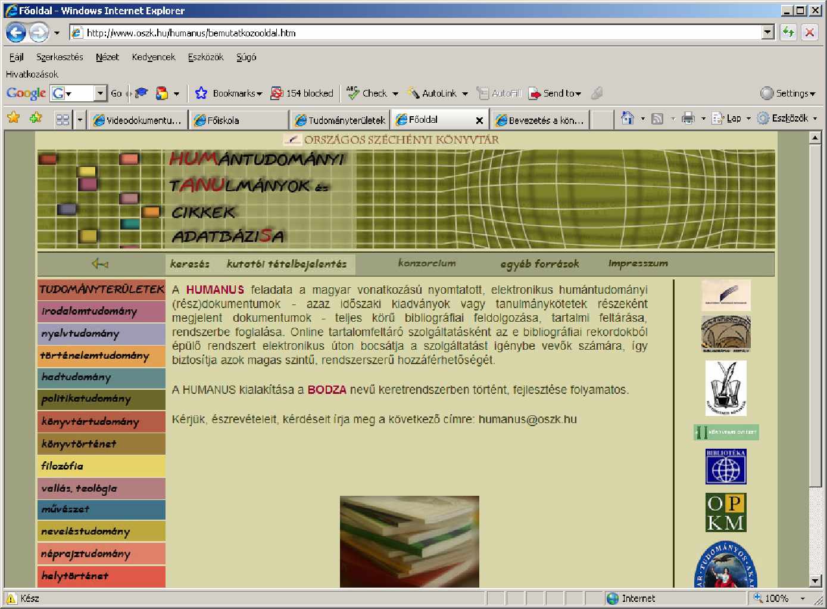Open the konzorcium link
The image size is (827, 609).
point(427,263)
